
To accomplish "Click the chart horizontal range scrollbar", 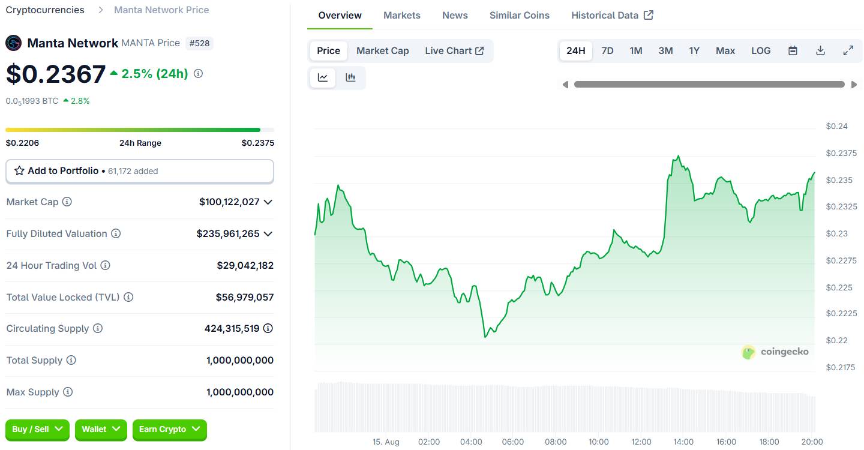I will [x=709, y=85].
